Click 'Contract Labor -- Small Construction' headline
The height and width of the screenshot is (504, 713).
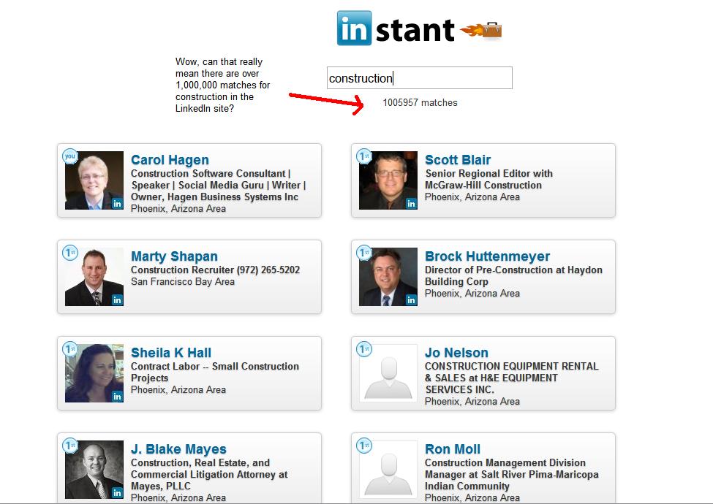tap(215, 366)
